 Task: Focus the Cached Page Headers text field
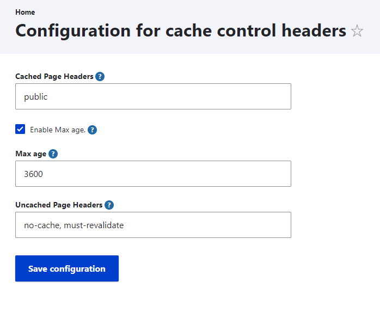coord(153,96)
